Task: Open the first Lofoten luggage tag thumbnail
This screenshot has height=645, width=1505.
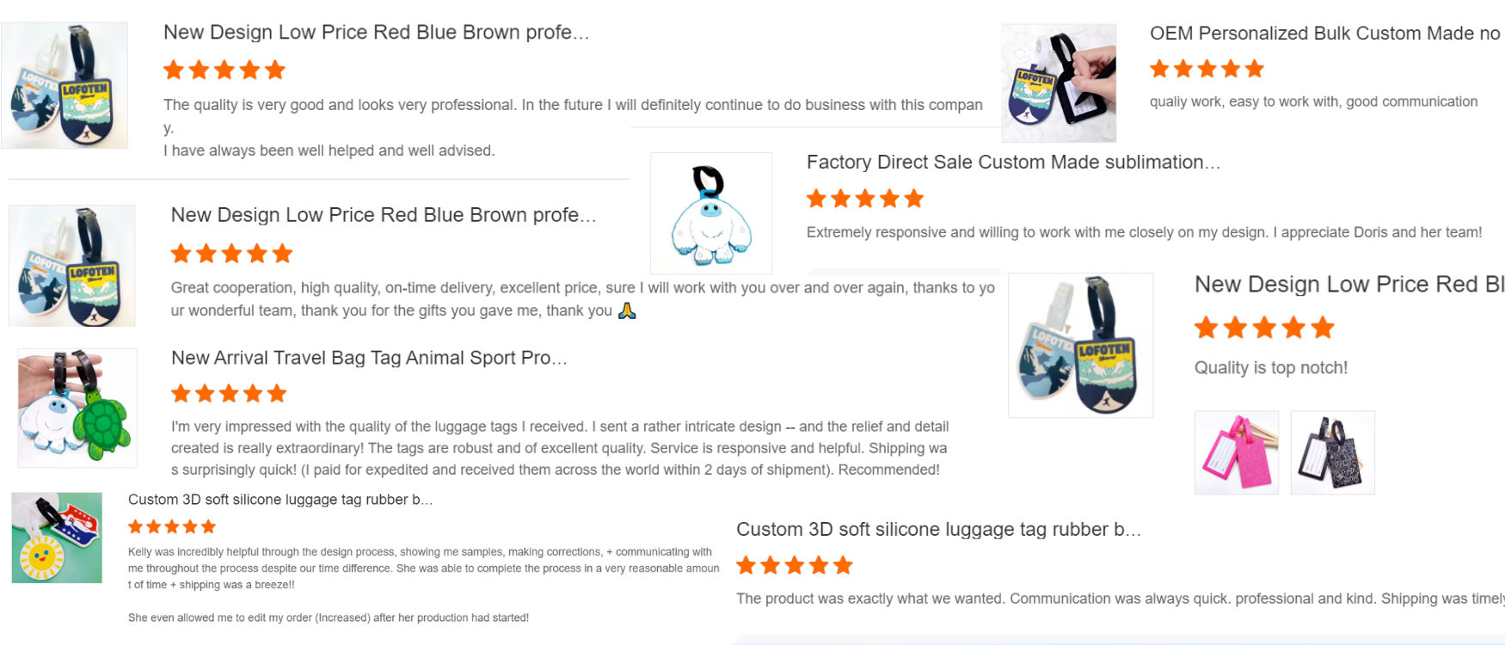Action: 64,85
